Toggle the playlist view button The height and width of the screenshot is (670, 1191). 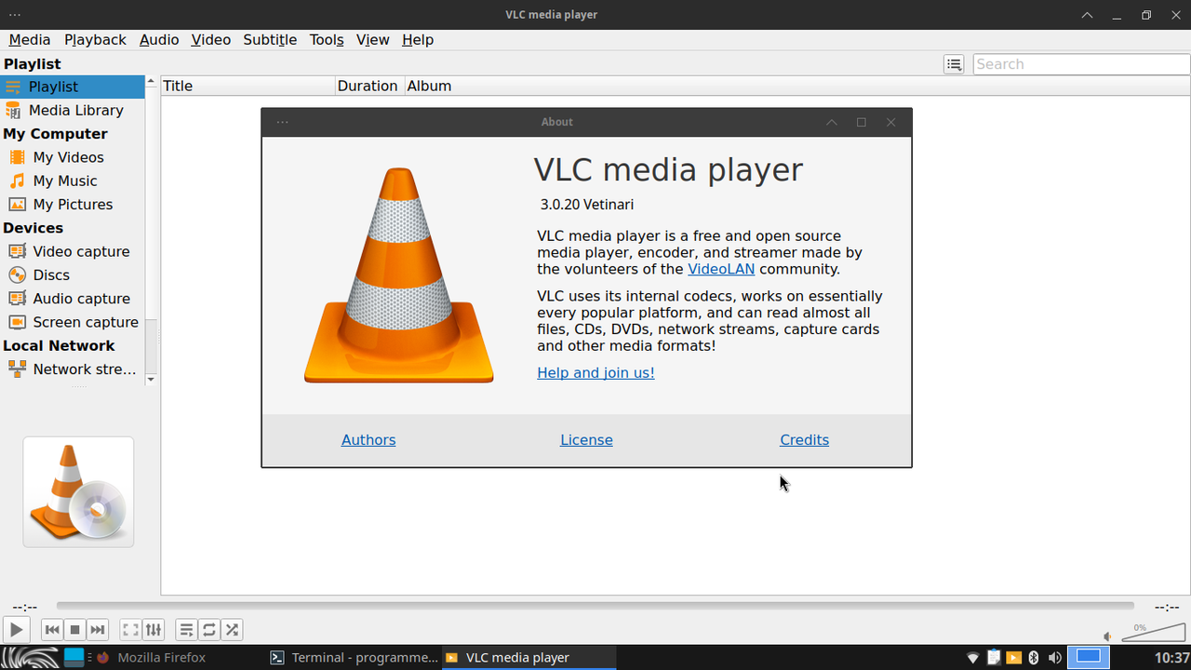(186, 630)
